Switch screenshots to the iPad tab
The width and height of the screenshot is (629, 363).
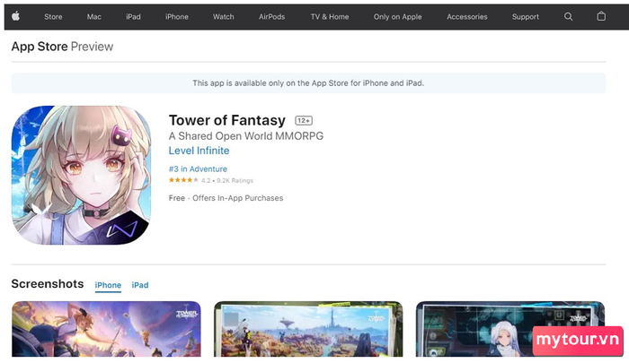point(140,285)
